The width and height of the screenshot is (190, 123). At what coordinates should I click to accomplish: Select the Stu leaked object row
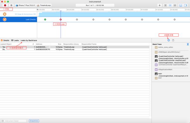pyautogui.click(x=75, y=49)
